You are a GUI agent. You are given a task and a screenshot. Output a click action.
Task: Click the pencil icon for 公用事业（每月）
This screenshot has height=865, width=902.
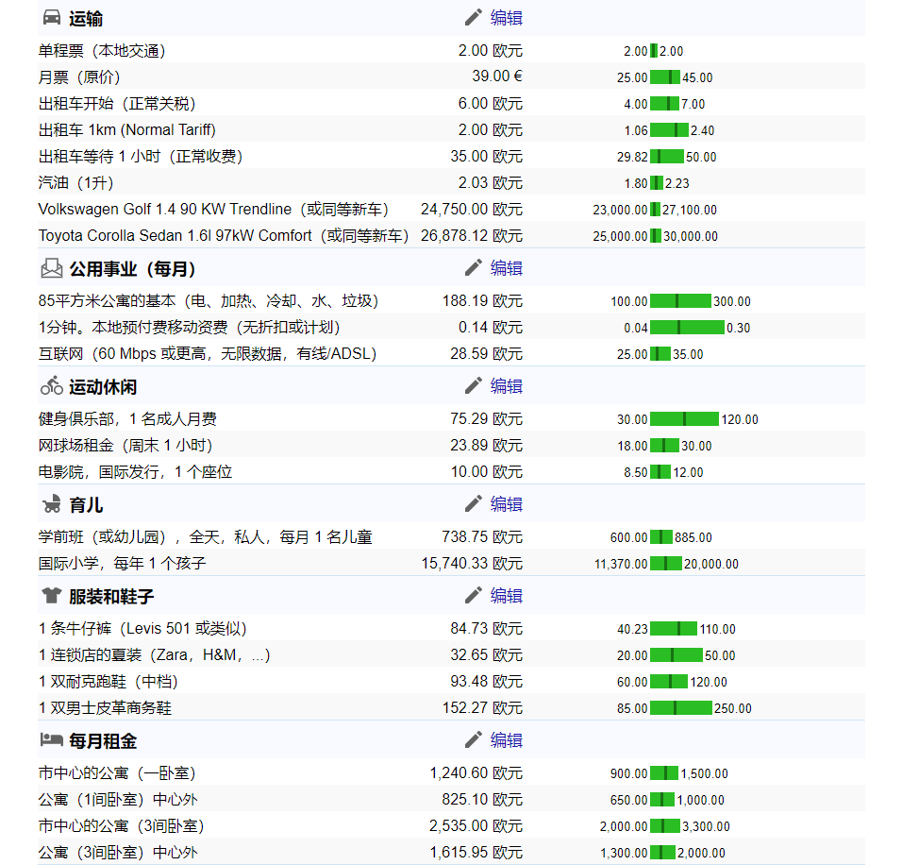[x=472, y=267]
